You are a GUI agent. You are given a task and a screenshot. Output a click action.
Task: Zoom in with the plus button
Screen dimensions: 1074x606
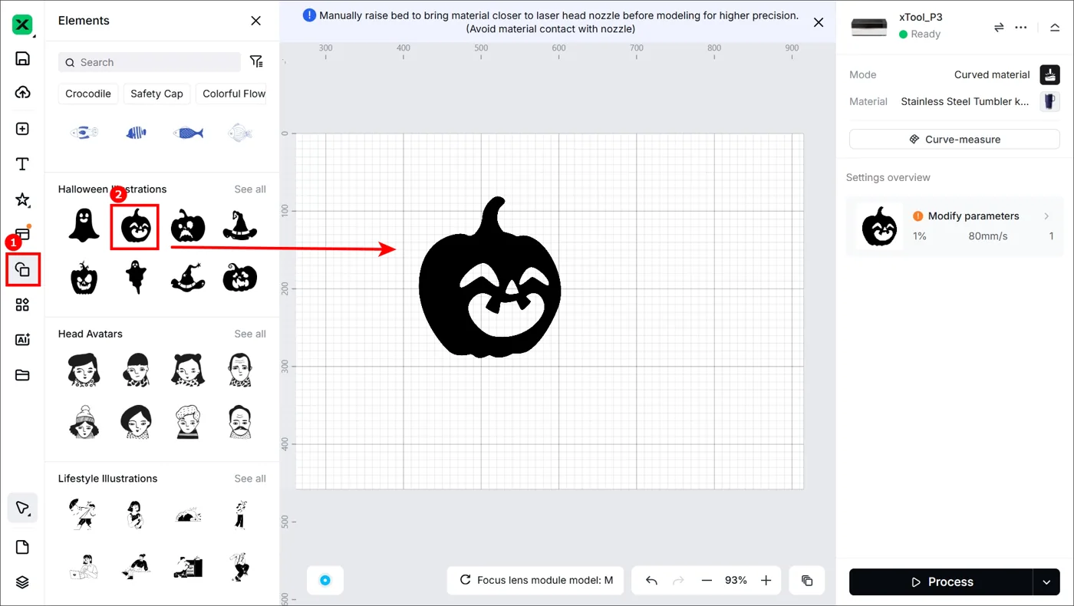tap(766, 581)
